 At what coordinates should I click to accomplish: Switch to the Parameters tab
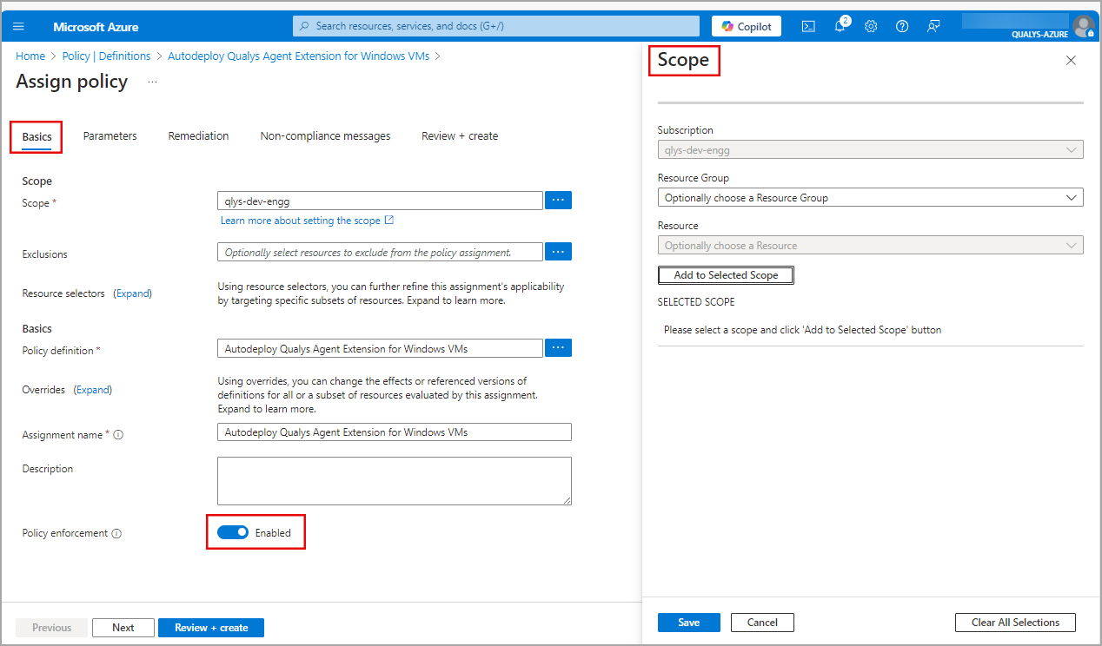(110, 135)
